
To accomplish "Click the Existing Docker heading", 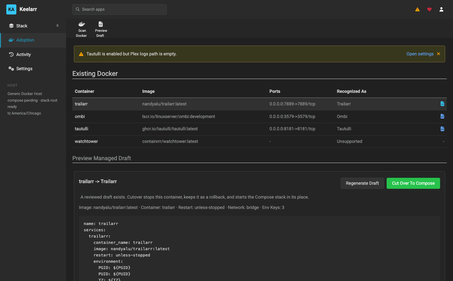I will point(95,74).
